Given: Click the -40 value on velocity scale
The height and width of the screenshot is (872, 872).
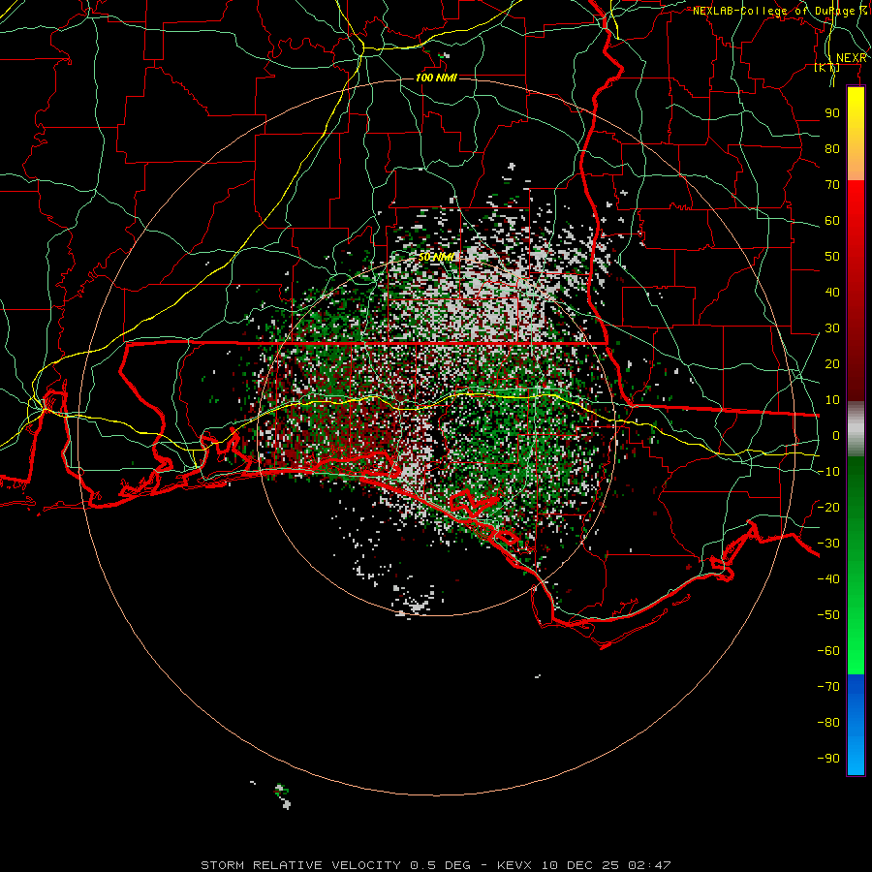Looking at the screenshot, I should (828, 579).
